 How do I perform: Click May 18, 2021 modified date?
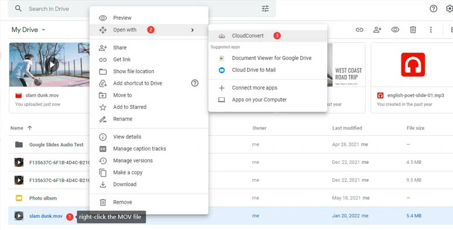(346, 198)
